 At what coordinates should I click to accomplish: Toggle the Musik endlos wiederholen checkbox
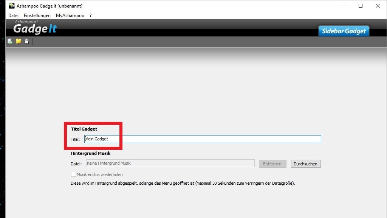pyautogui.click(x=74, y=174)
